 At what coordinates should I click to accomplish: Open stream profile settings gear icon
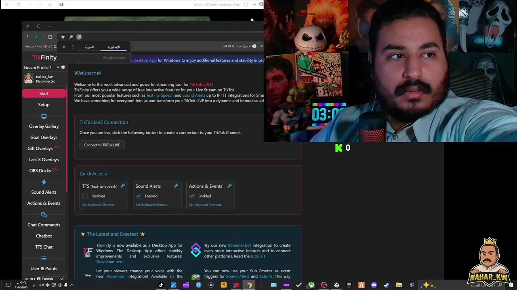(x=63, y=67)
